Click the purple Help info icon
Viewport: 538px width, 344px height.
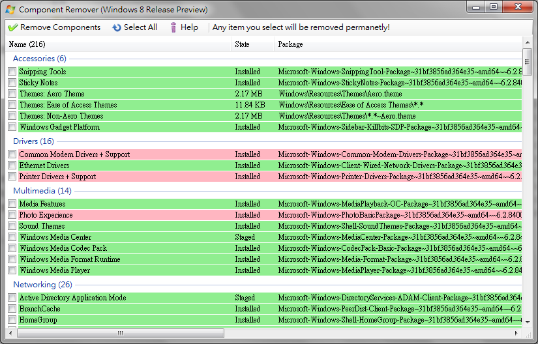[x=173, y=27]
